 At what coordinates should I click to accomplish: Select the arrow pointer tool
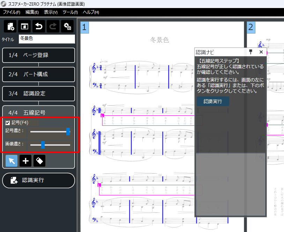coord(12,161)
